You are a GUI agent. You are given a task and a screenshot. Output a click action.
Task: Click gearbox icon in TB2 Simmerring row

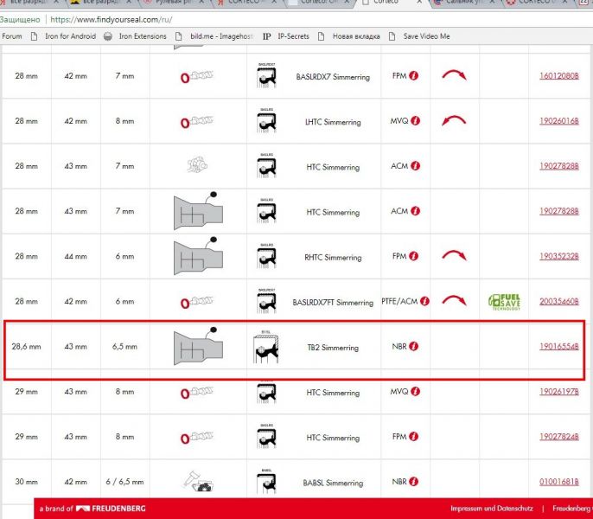tap(198, 346)
